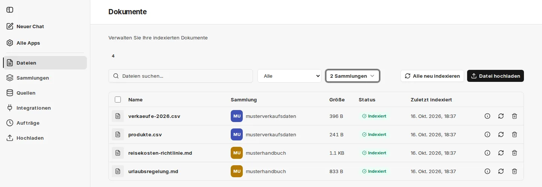Screen dimensions: 542x187
Task: Click the Größe column header
Action: click(337, 100)
